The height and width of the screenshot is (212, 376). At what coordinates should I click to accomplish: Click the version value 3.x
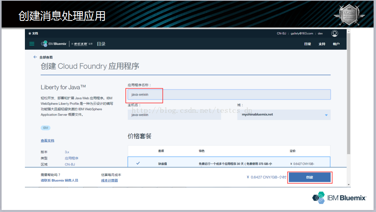(67, 152)
